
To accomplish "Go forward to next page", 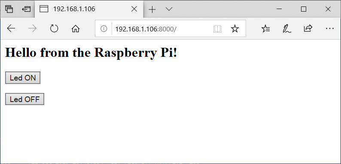I will [33, 28].
